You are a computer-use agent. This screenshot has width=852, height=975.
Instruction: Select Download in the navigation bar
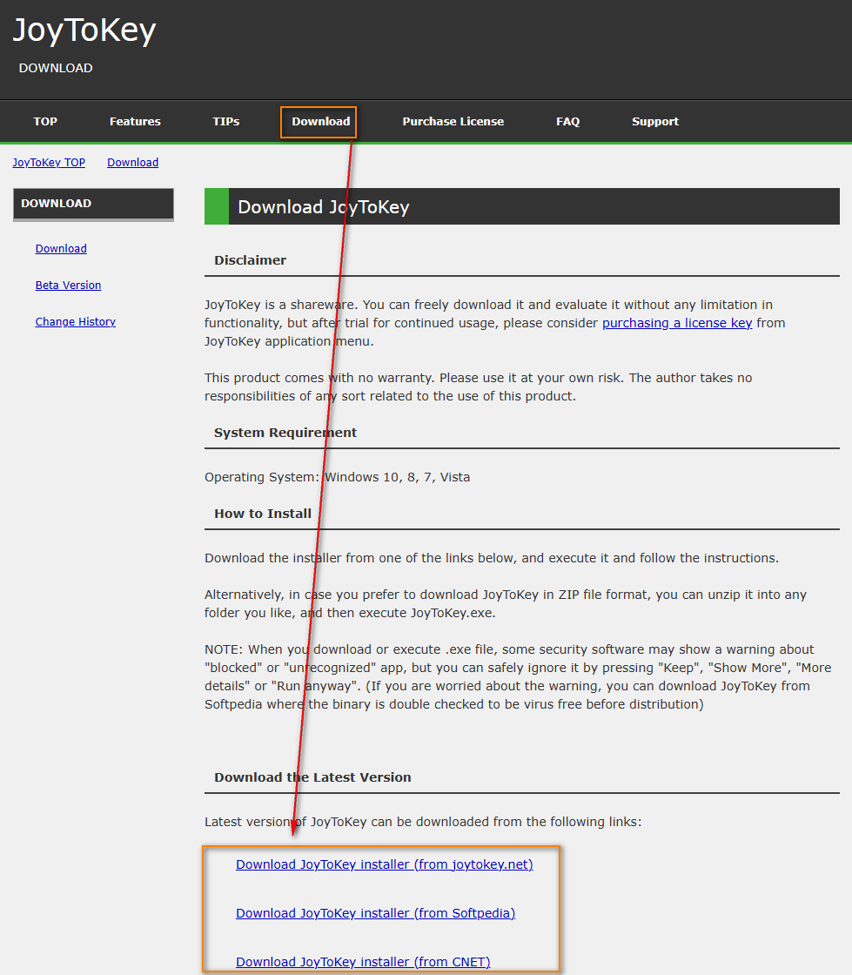pos(320,121)
